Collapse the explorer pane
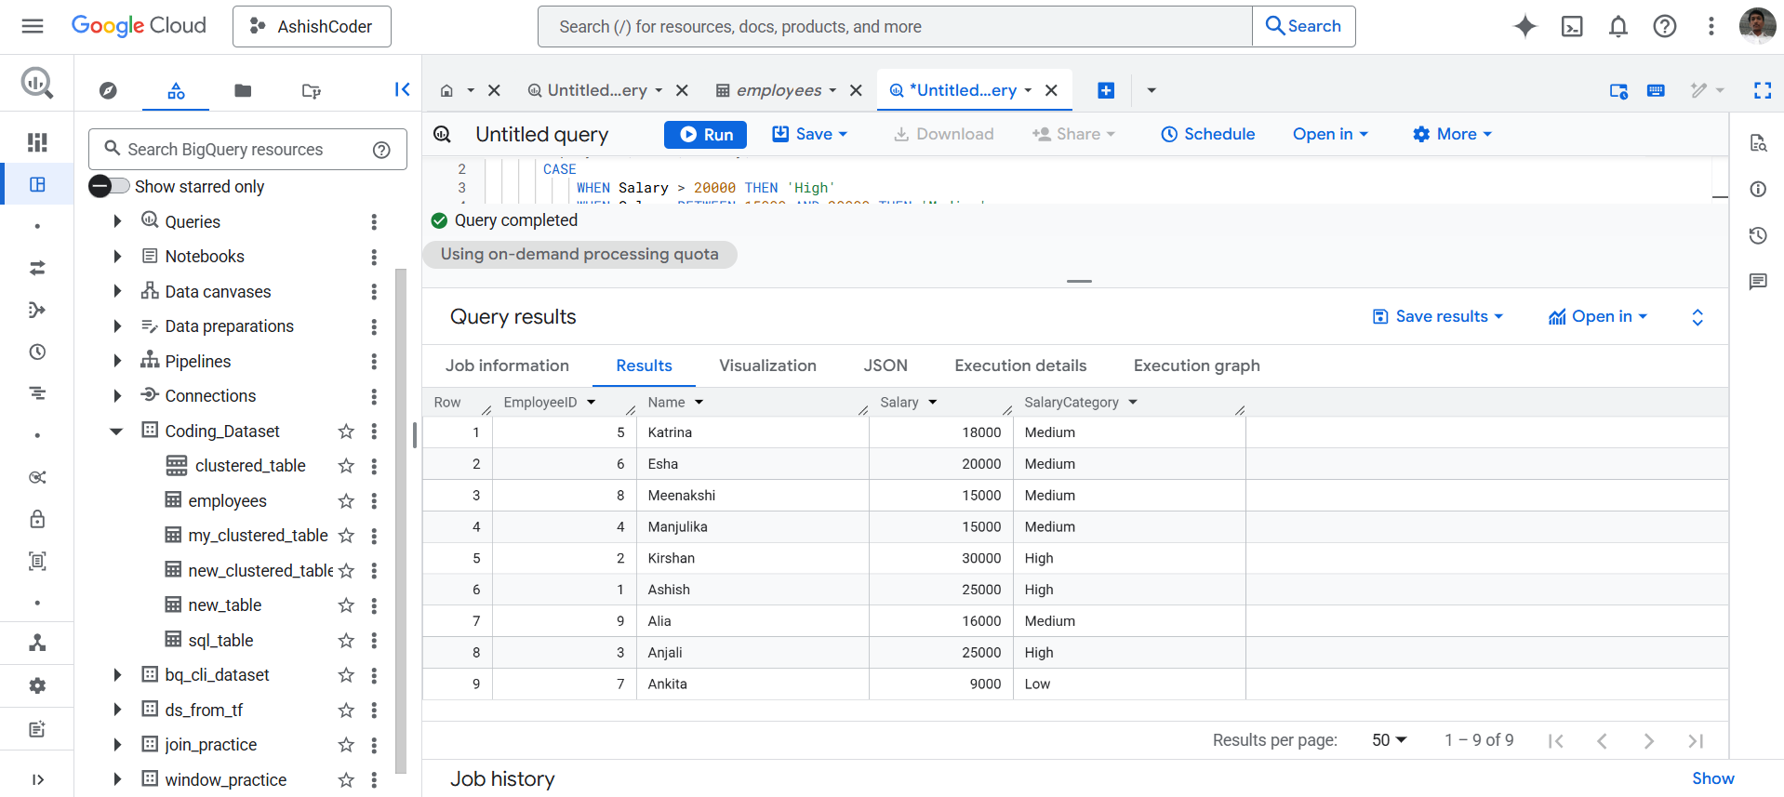 pyautogui.click(x=402, y=89)
